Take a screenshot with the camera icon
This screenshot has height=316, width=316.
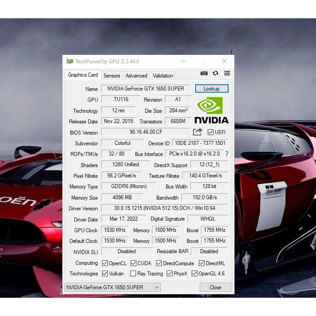pos(204,73)
